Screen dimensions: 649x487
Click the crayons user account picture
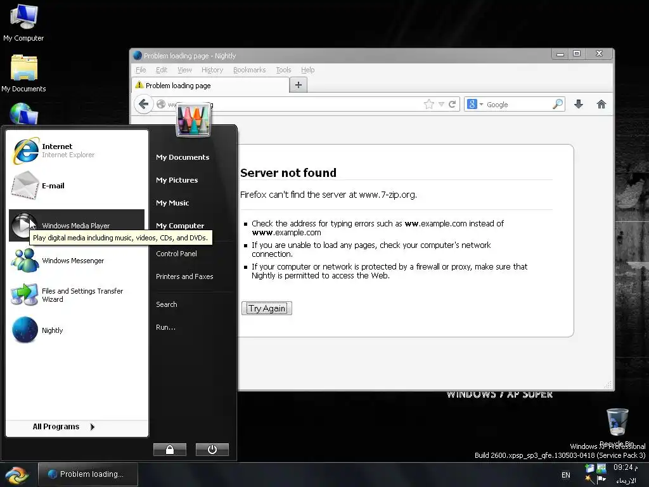(x=193, y=120)
